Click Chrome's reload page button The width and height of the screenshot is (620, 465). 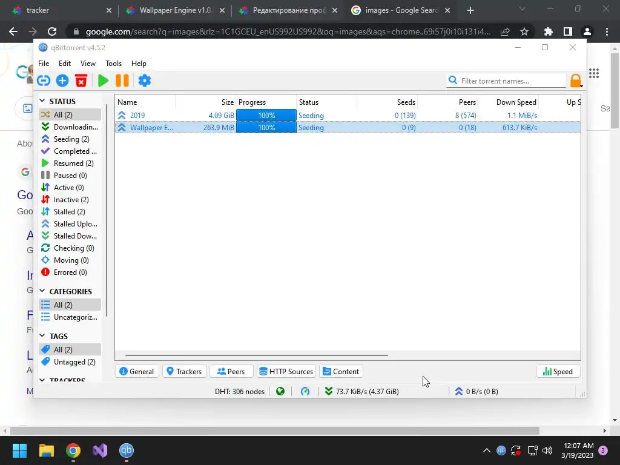pyautogui.click(x=52, y=31)
